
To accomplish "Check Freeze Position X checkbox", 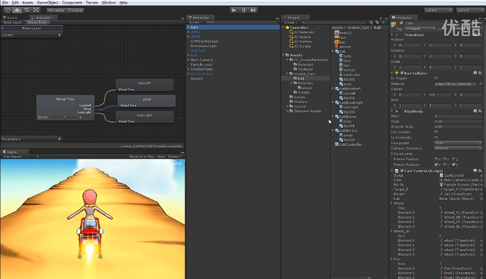I will point(436,159).
